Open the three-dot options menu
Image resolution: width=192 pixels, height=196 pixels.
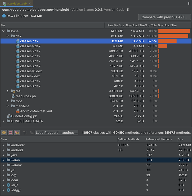tap(189, 3)
